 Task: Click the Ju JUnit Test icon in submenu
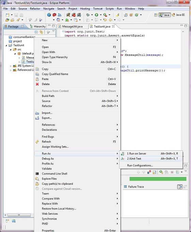click(x=123, y=159)
